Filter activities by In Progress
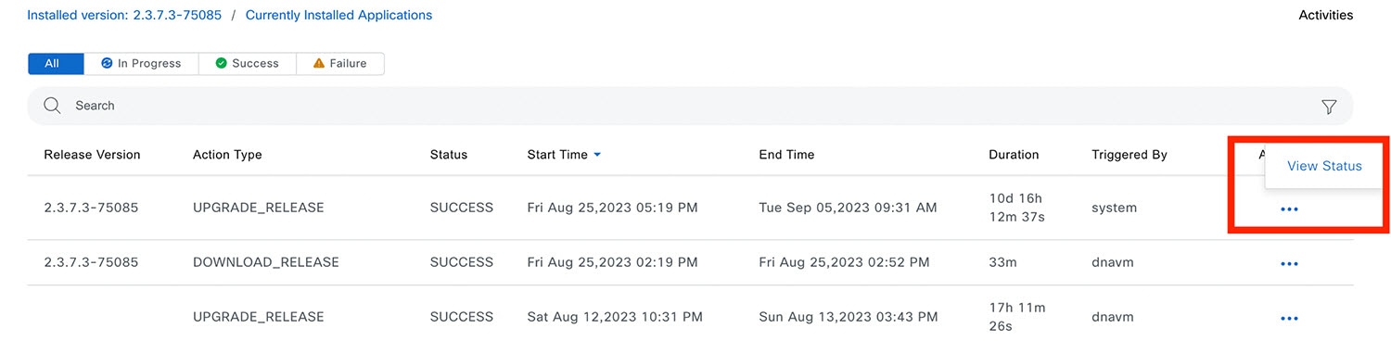This screenshot has height=341, width=1391. [141, 63]
